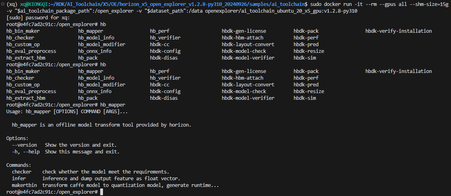The height and width of the screenshot is (196, 451).
Task: Click the Usage: hb_mapper [OPTIONS] line
Action: coord(67,112)
